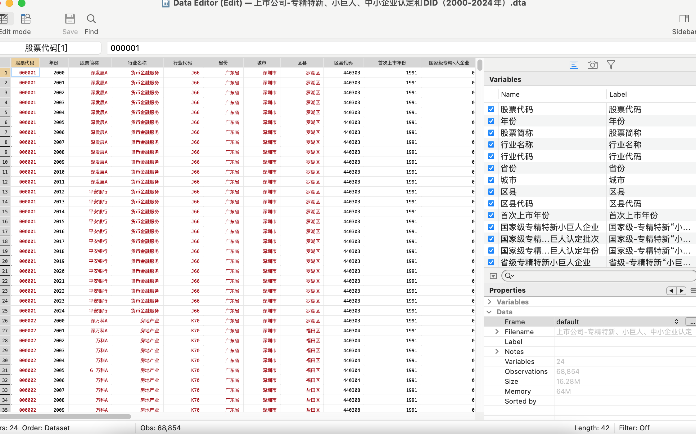Viewport: 696px width, 434px height.
Task: Expand the Variables properties section
Action: tap(490, 302)
